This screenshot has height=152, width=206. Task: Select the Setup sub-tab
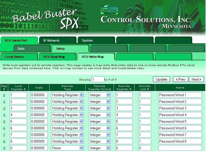(70, 48)
